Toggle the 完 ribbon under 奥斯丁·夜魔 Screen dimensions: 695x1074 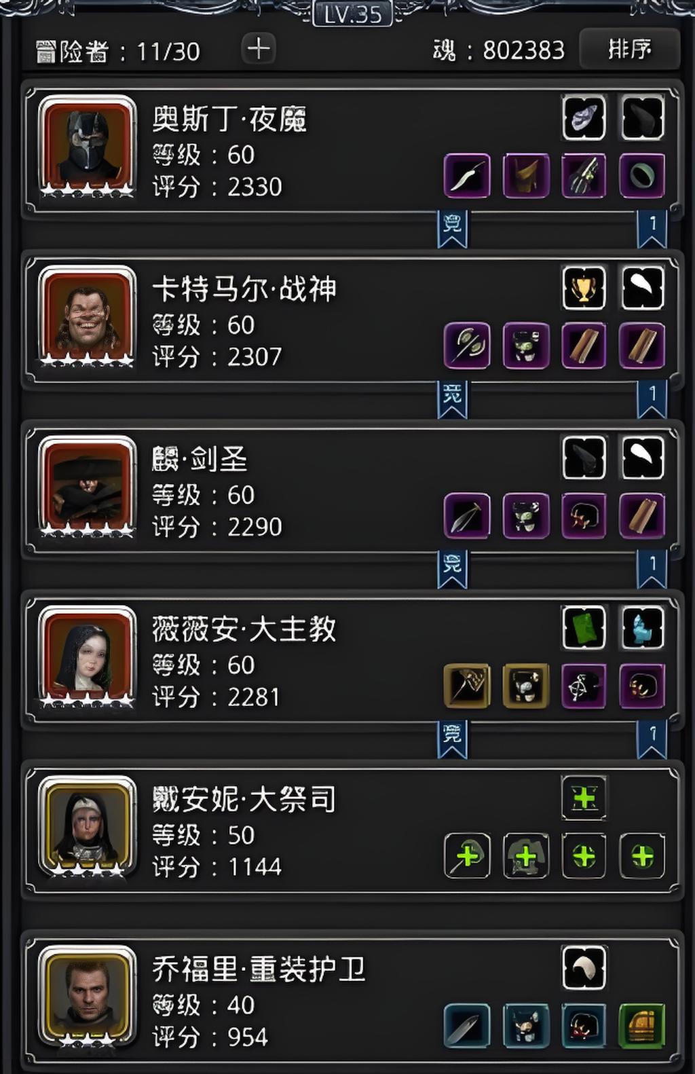pyautogui.click(x=452, y=229)
